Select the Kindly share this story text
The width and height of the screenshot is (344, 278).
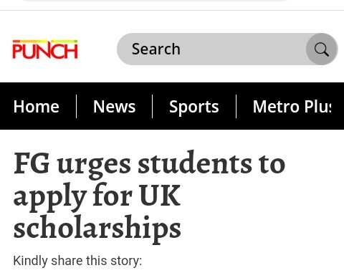click(77, 260)
